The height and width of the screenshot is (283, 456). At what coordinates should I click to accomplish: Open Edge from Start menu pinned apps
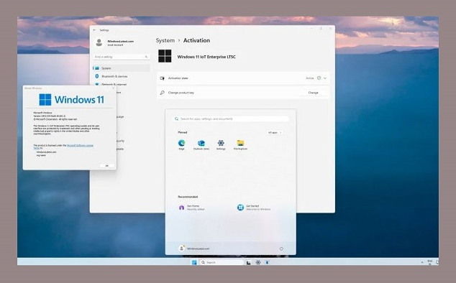coord(181,144)
